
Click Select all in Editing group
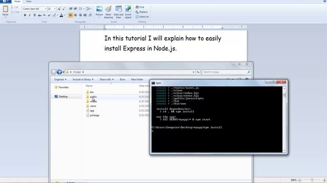click(x=142, y=17)
